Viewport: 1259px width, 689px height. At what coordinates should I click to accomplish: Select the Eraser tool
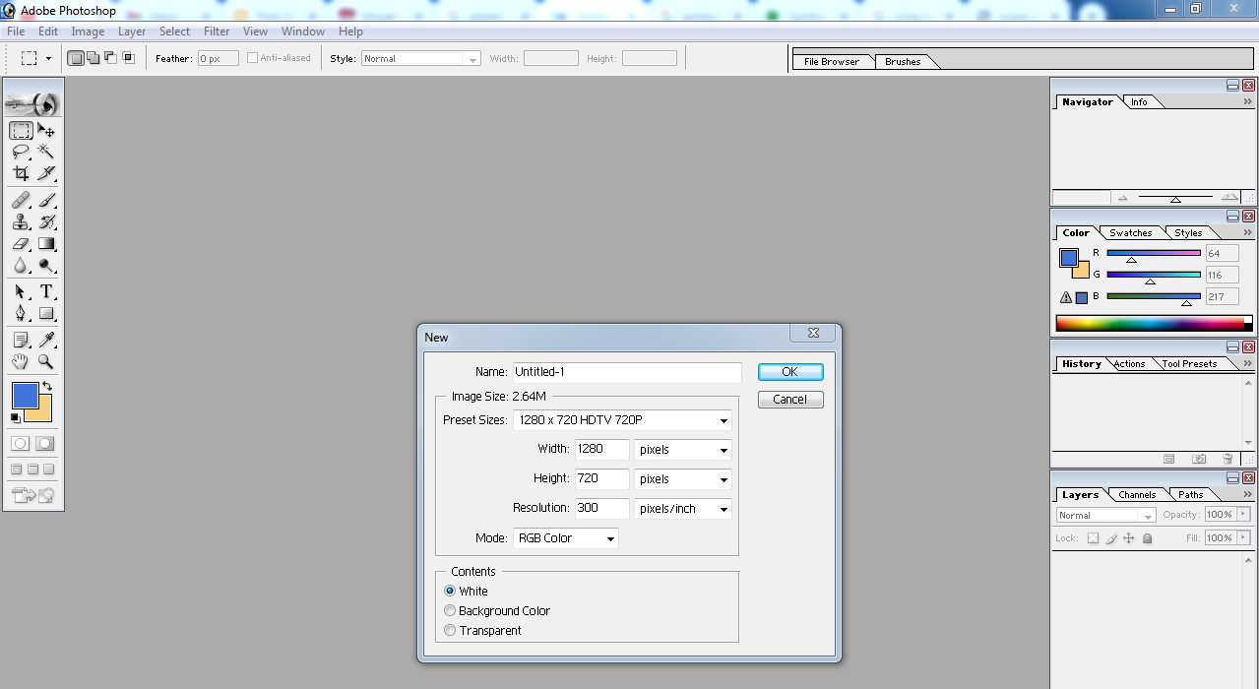[x=21, y=243]
